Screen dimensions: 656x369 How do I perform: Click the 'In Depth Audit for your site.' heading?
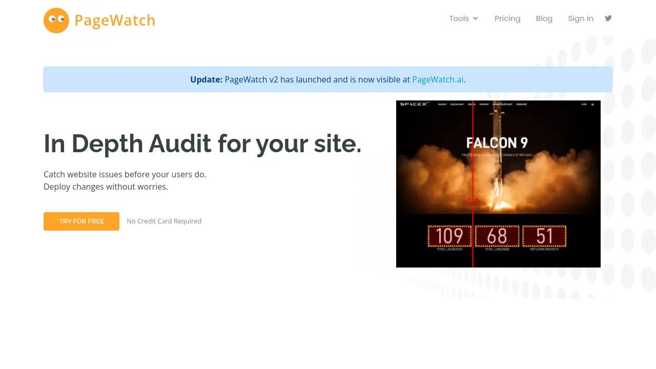202,143
